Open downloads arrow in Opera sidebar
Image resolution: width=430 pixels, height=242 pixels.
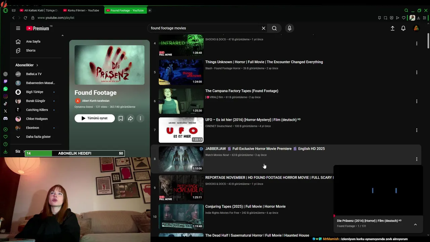click(x=5, y=152)
